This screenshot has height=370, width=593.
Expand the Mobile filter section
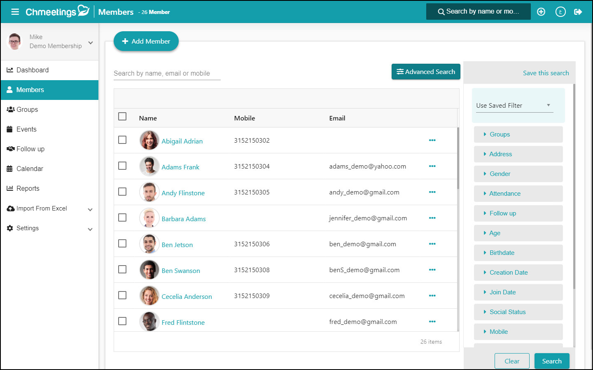point(518,332)
